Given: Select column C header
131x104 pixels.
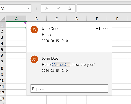Looking at the screenshot, I should (x=57, y=19).
